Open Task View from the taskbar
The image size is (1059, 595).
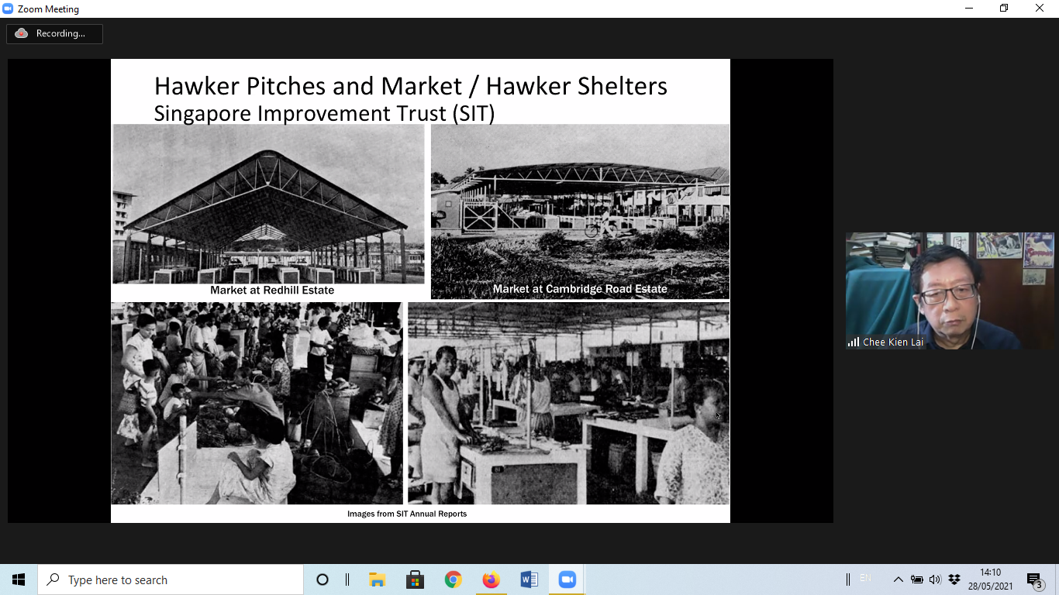point(347,580)
